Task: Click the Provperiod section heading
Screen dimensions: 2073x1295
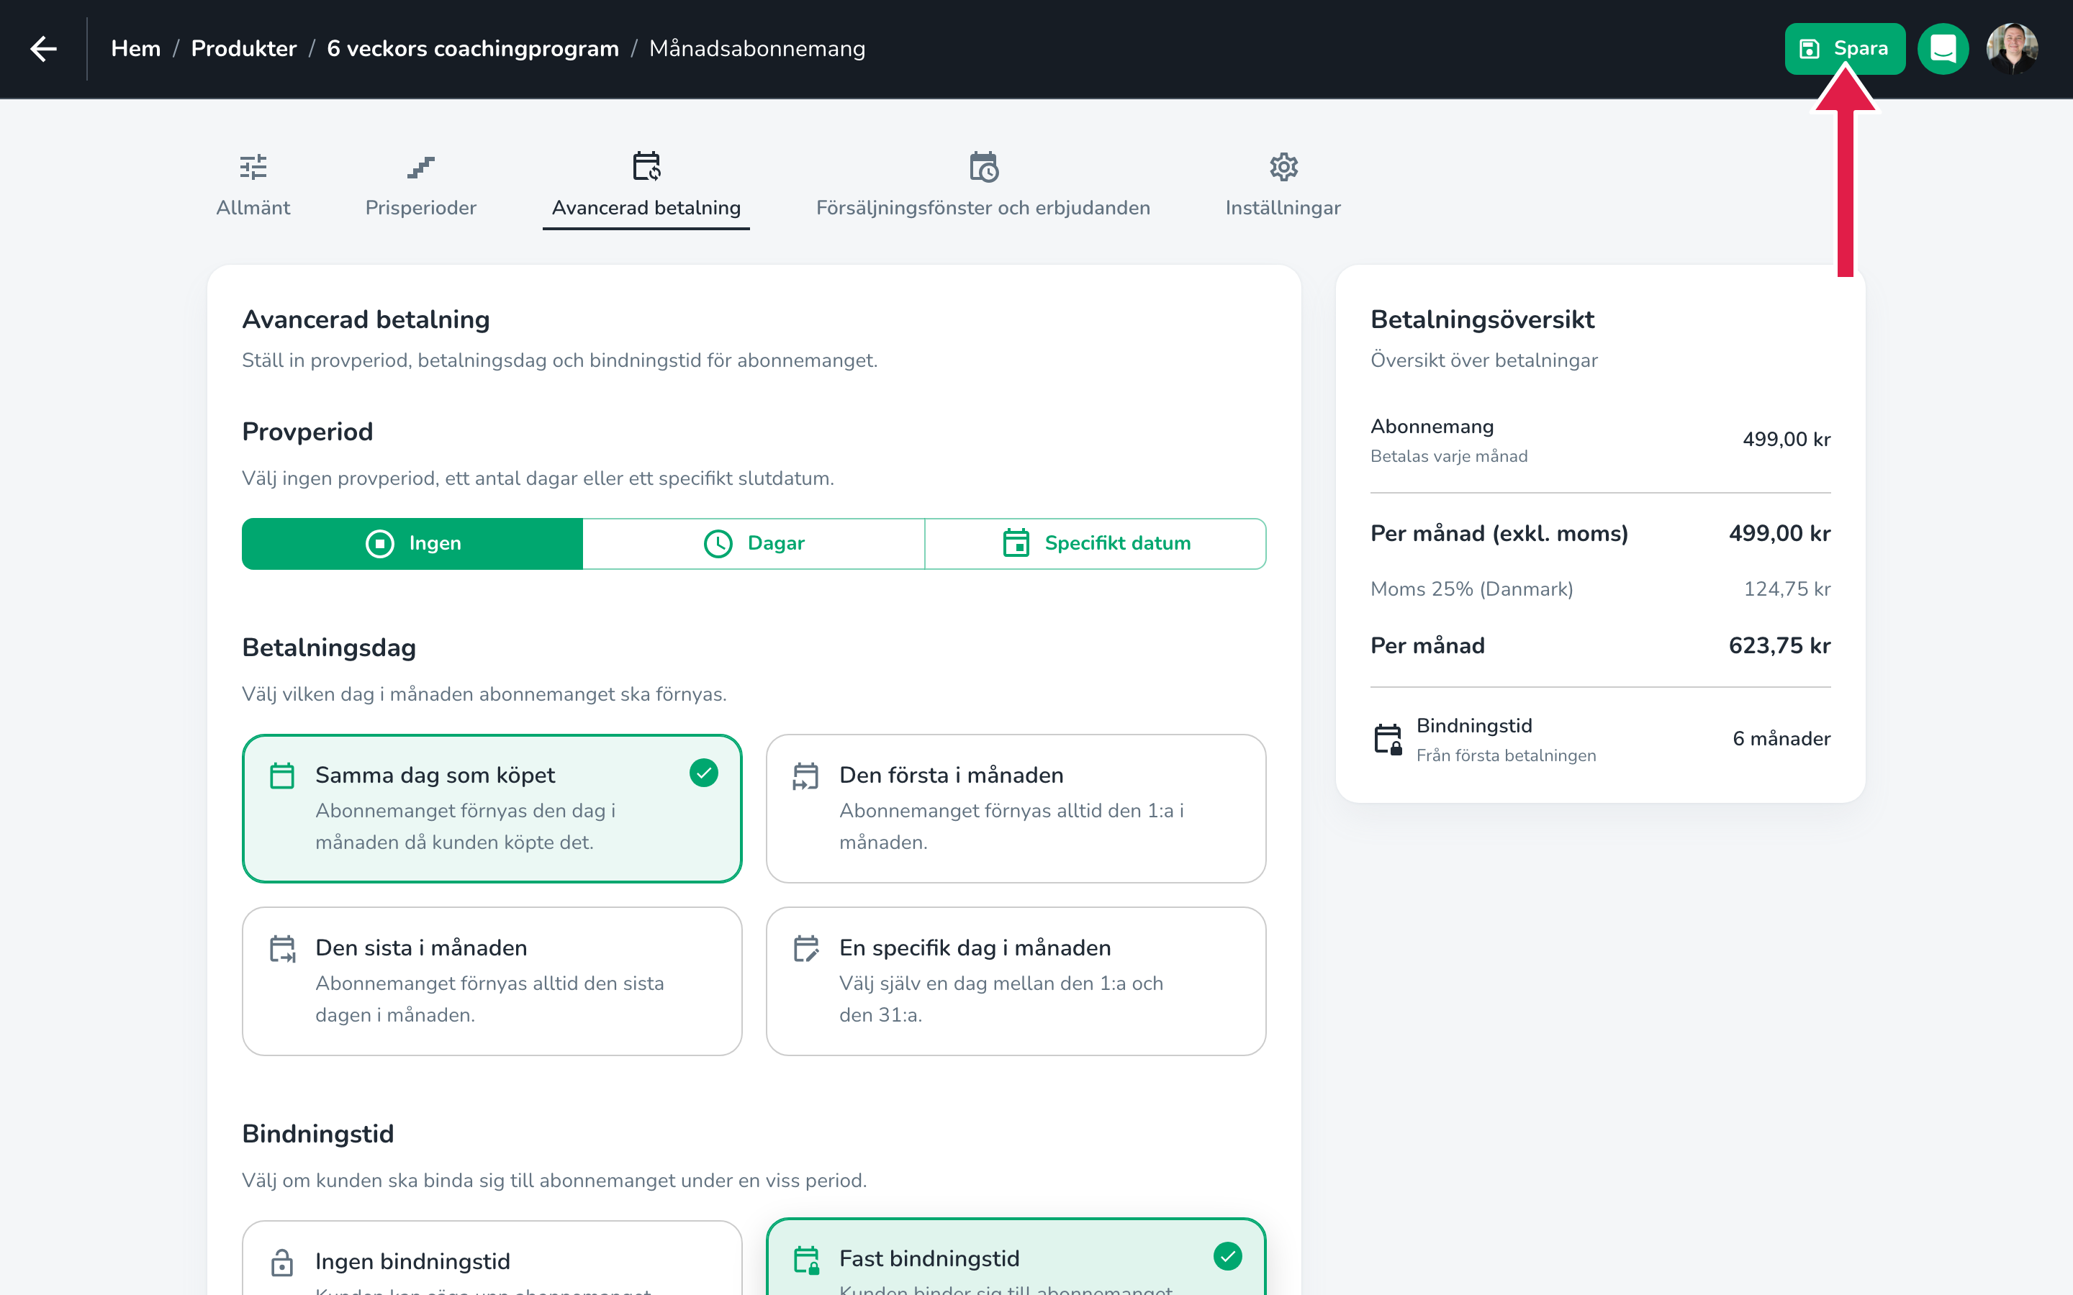Action: pyautogui.click(x=307, y=432)
